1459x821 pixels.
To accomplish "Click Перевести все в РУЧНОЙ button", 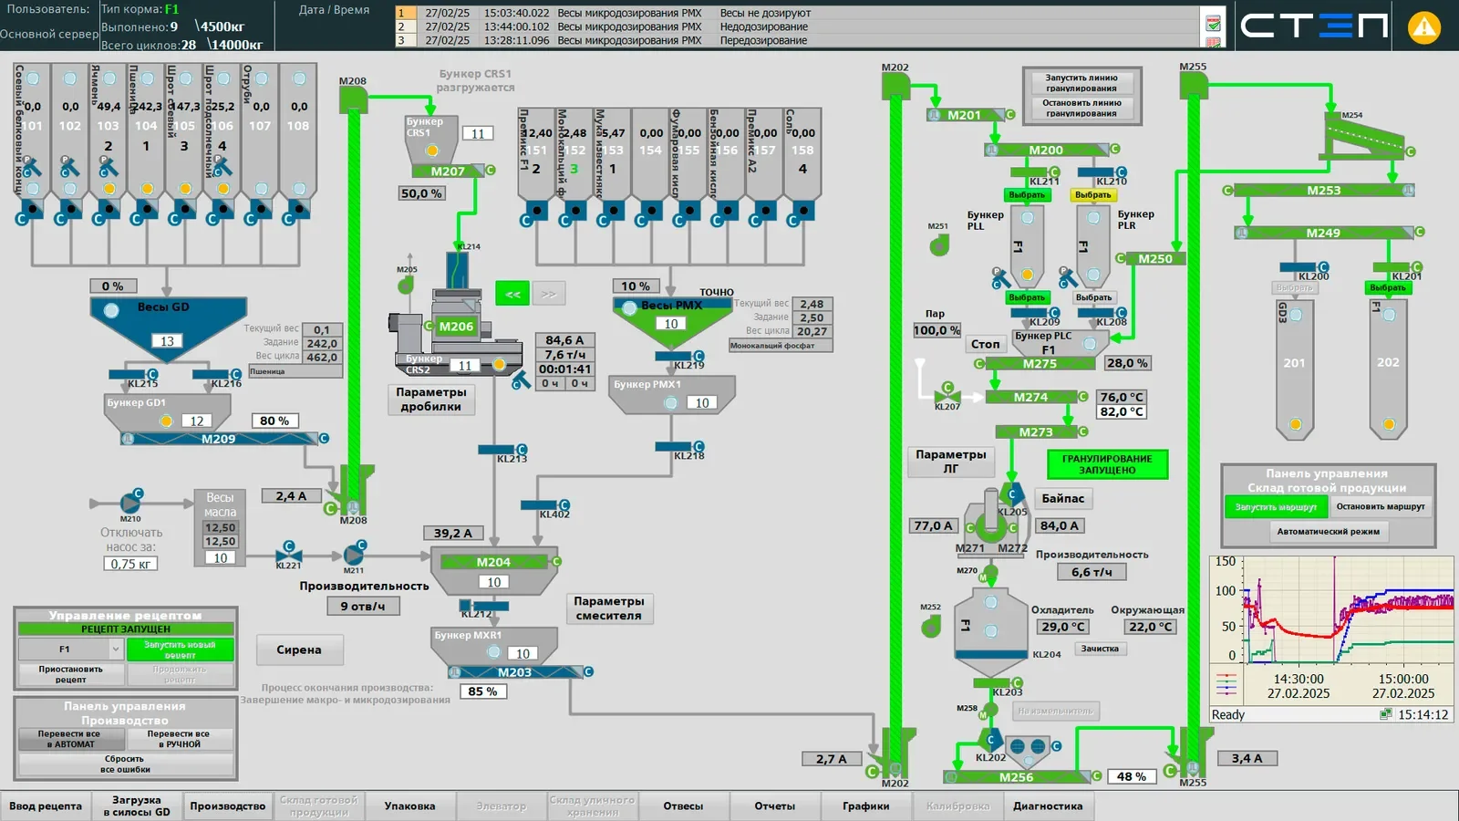I will click(x=179, y=739).
